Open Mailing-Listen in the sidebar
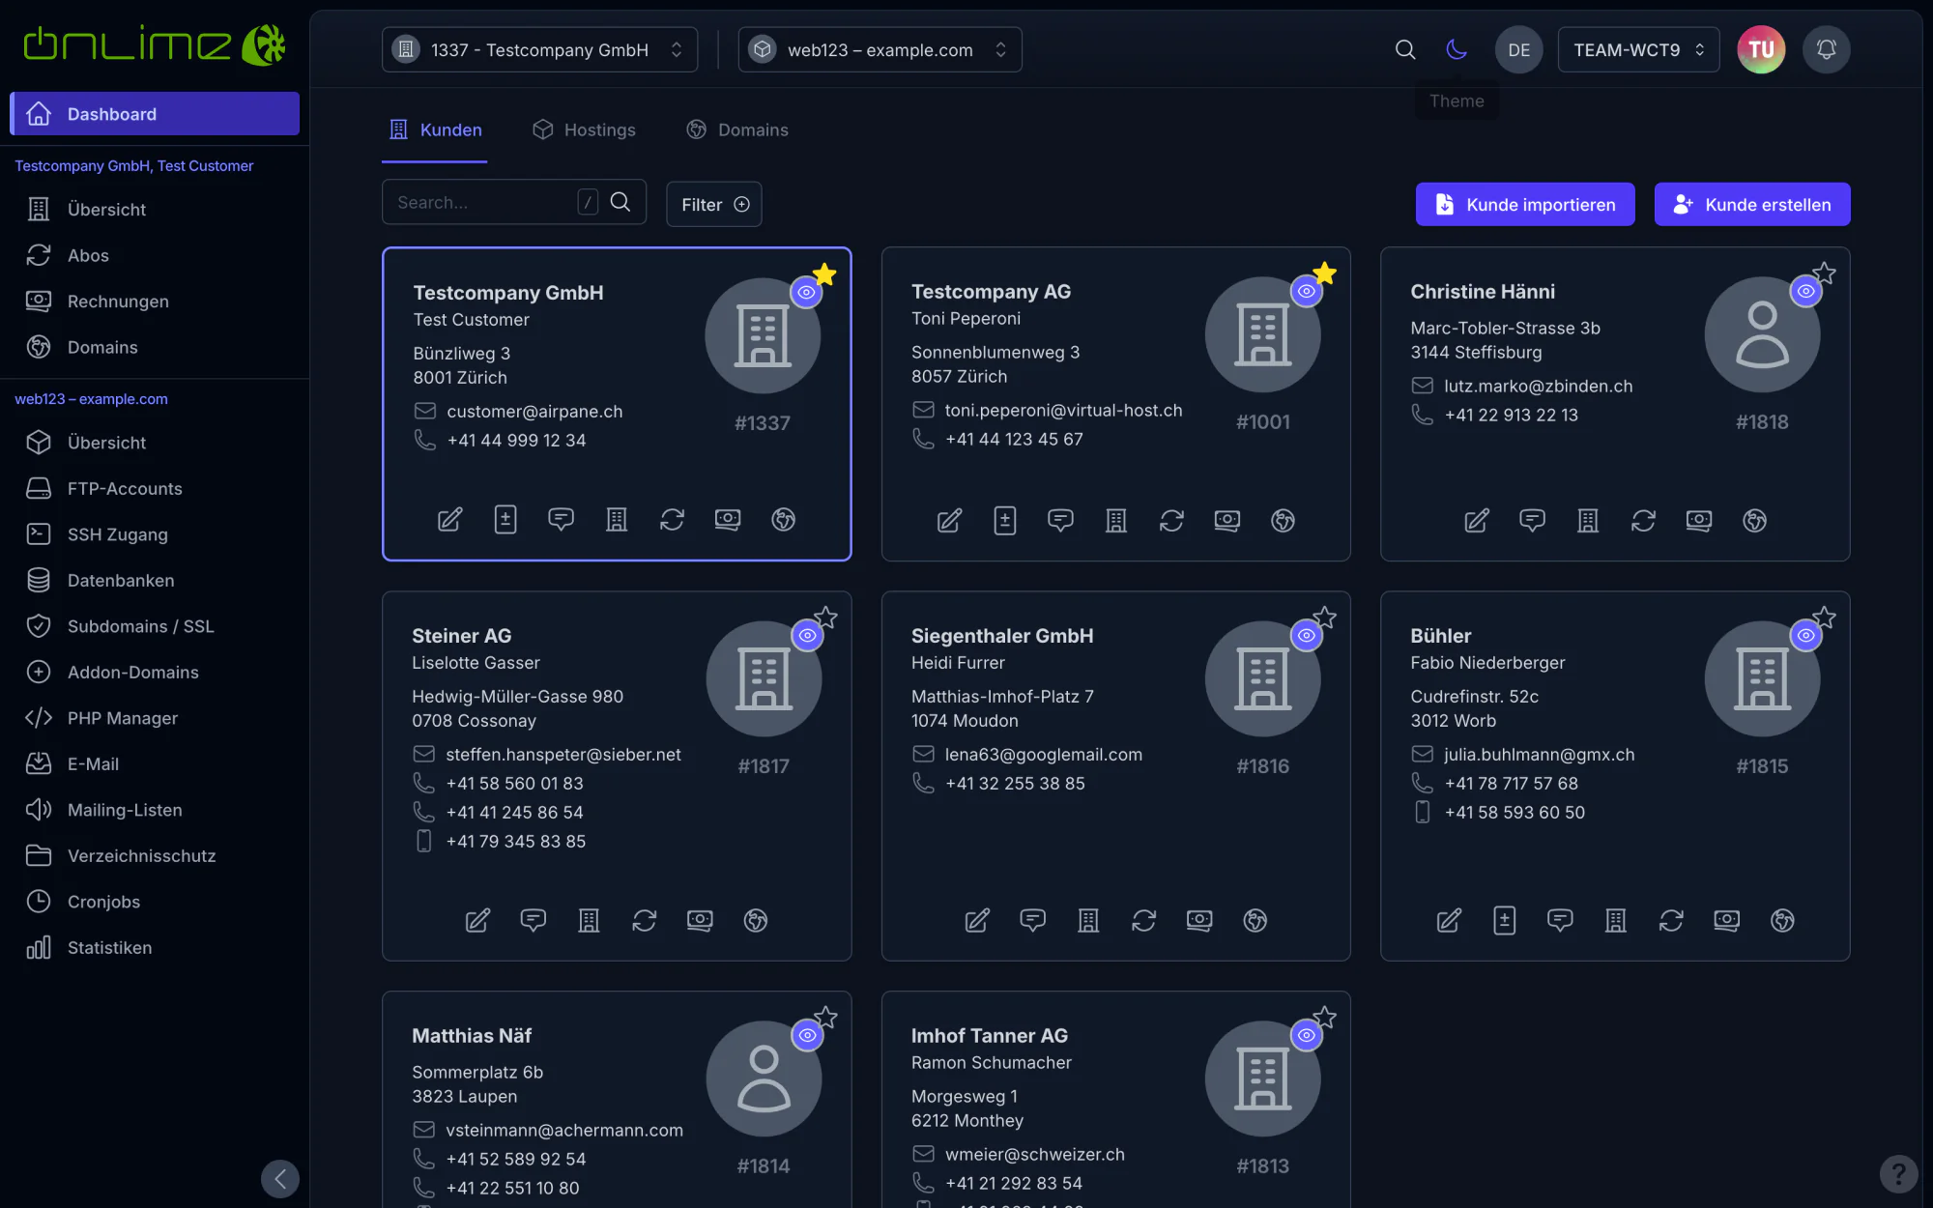Image resolution: width=1933 pixels, height=1208 pixels. tap(155, 810)
